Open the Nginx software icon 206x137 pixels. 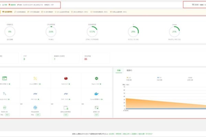96,79
